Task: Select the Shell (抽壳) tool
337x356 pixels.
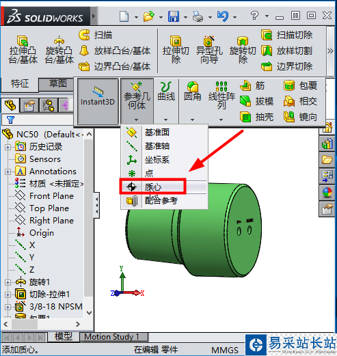Action: coord(256,117)
